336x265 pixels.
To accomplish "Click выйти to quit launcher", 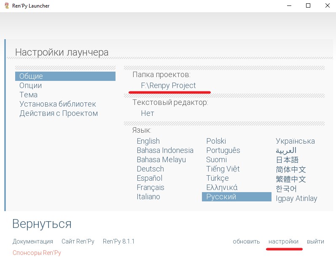I will click(x=315, y=241).
